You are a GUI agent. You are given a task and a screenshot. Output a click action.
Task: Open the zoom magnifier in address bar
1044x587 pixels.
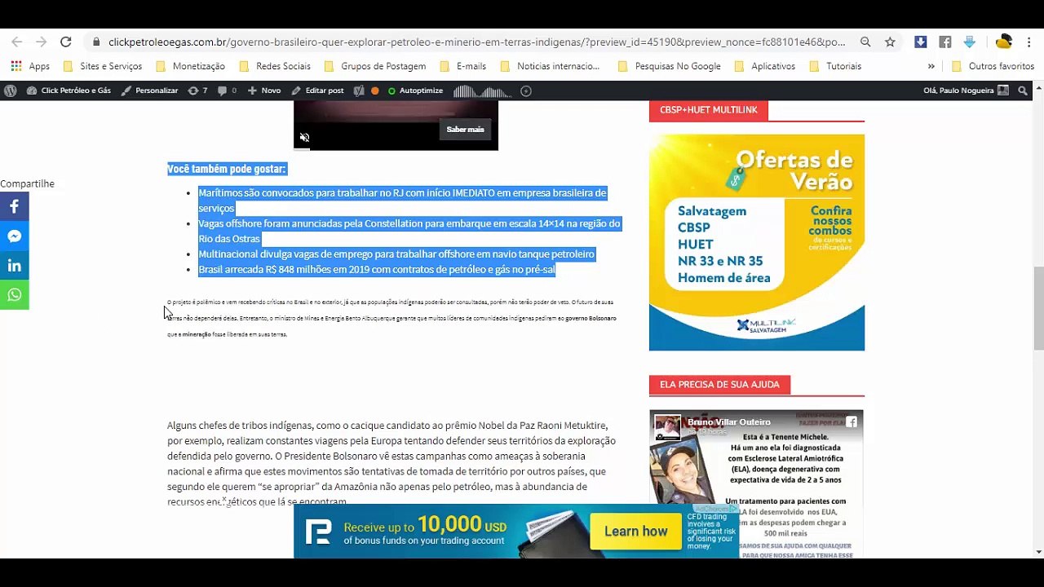pos(865,42)
